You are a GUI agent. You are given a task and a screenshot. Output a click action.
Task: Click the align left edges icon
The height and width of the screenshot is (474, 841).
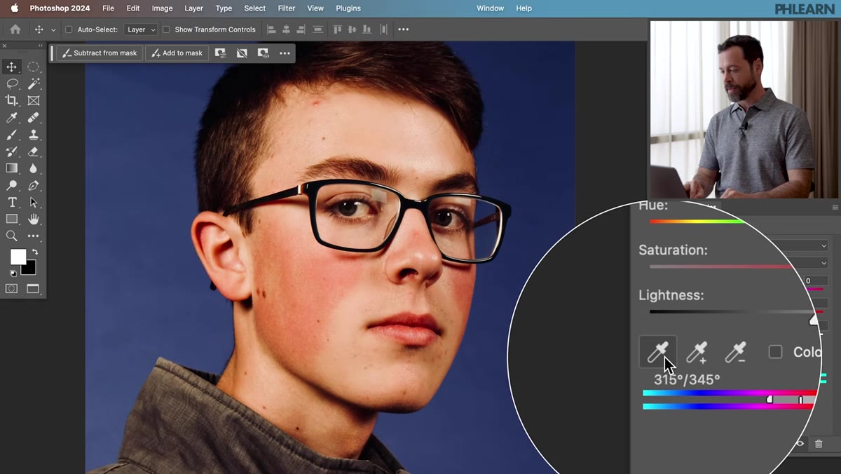coord(271,29)
